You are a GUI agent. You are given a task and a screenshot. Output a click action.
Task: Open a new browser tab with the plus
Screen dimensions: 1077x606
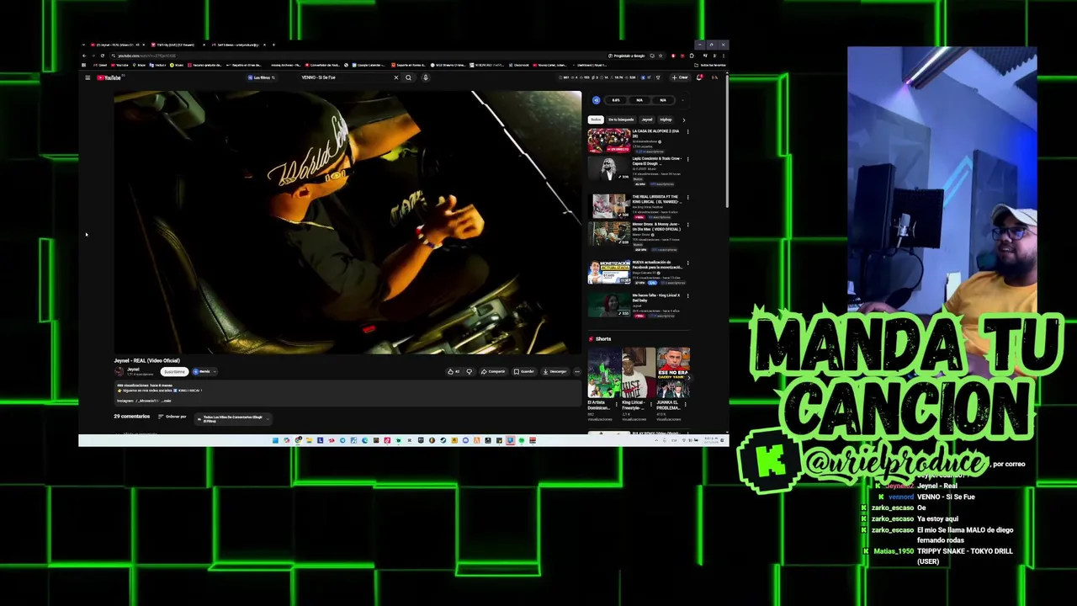[x=273, y=45]
